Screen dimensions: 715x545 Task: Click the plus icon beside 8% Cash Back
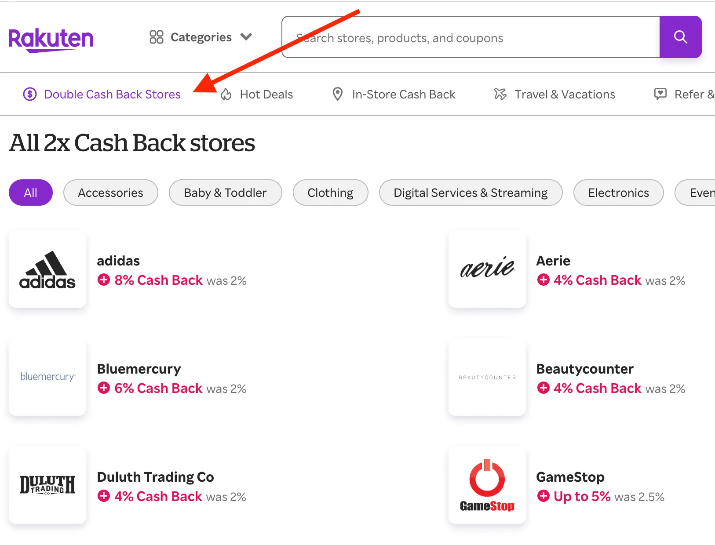coord(104,280)
